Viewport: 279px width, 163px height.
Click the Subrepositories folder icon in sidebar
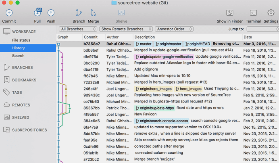[6, 130]
